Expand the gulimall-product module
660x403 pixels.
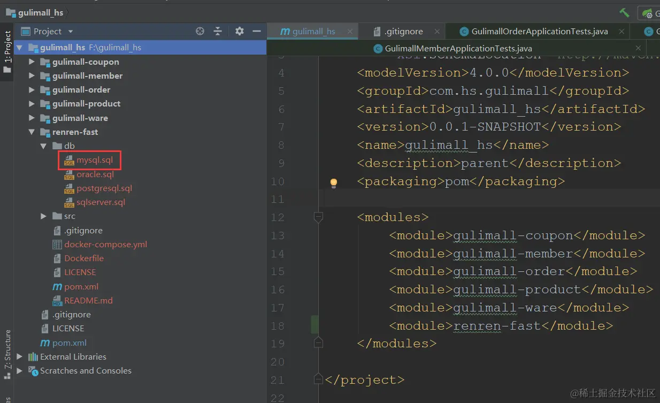(32, 103)
